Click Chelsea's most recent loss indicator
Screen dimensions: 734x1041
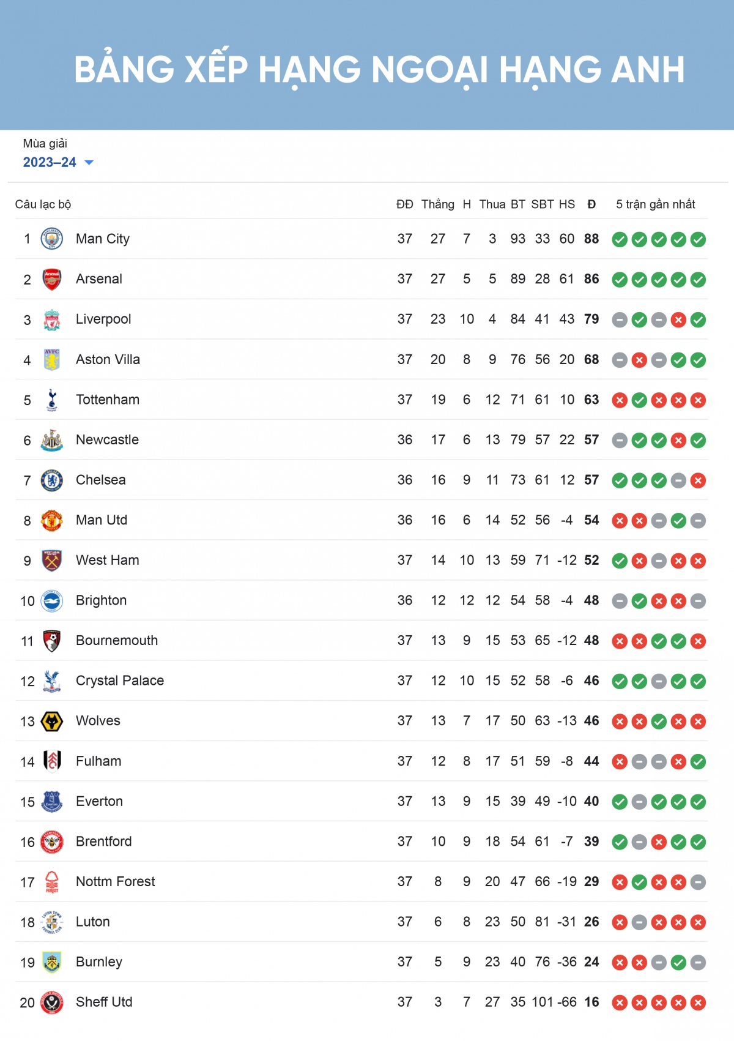click(x=698, y=480)
